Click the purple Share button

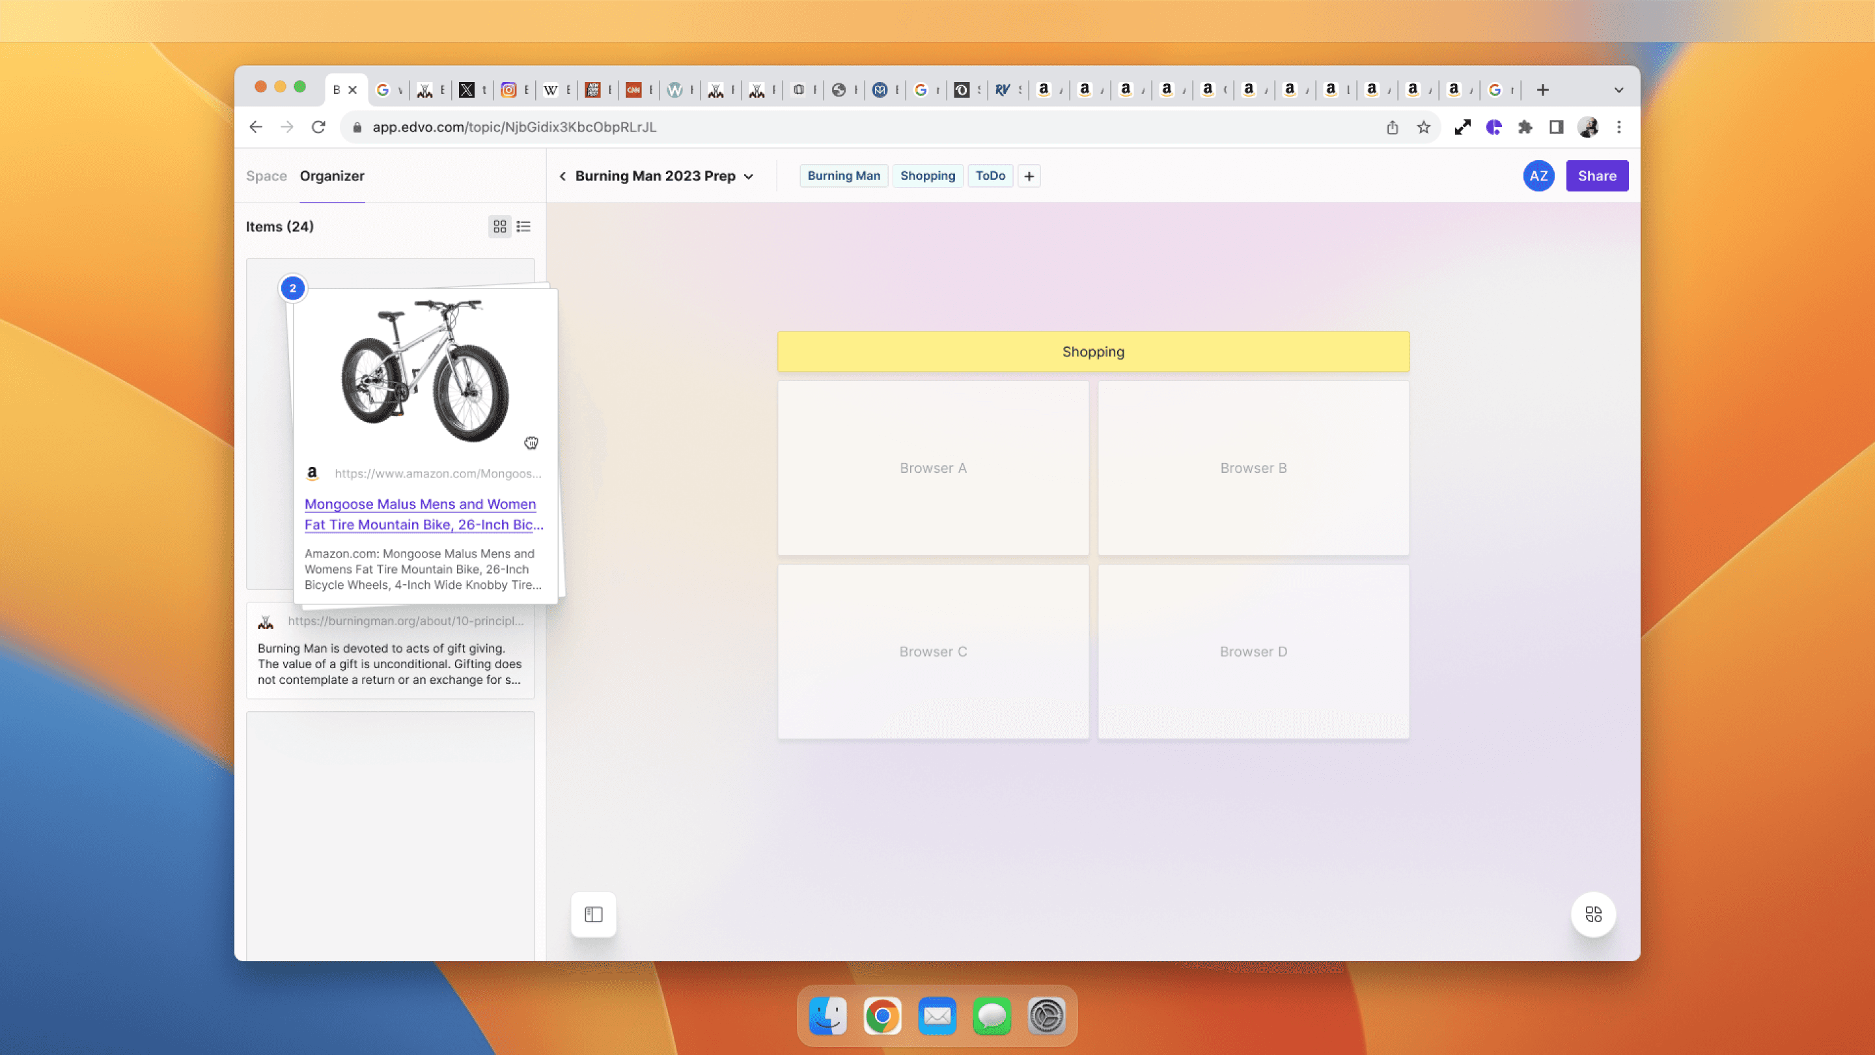tap(1597, 176)
